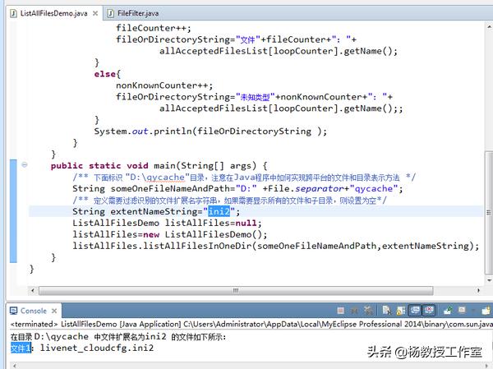Open the Display Selected Console dropdown arrow

click(x=473, y=310)
